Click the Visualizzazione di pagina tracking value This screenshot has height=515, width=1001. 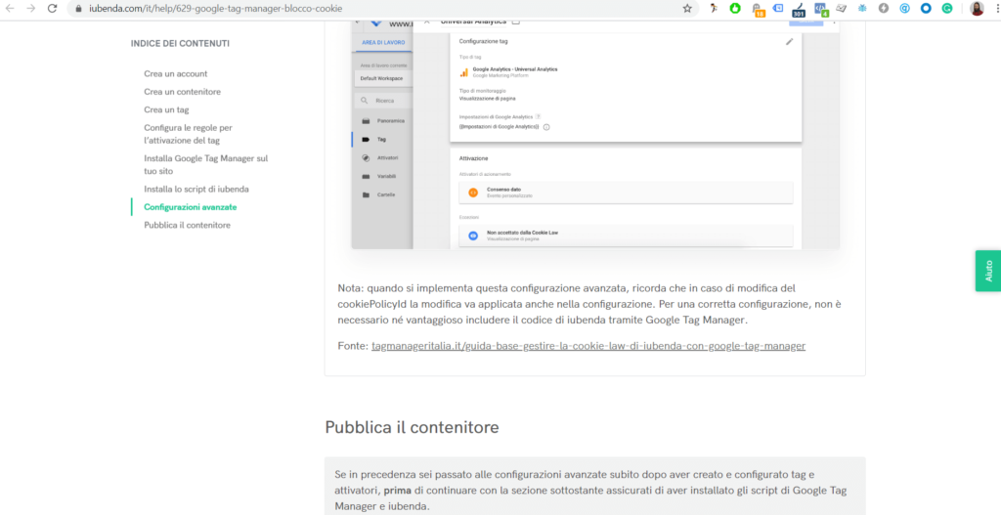(x=487, y=99)
